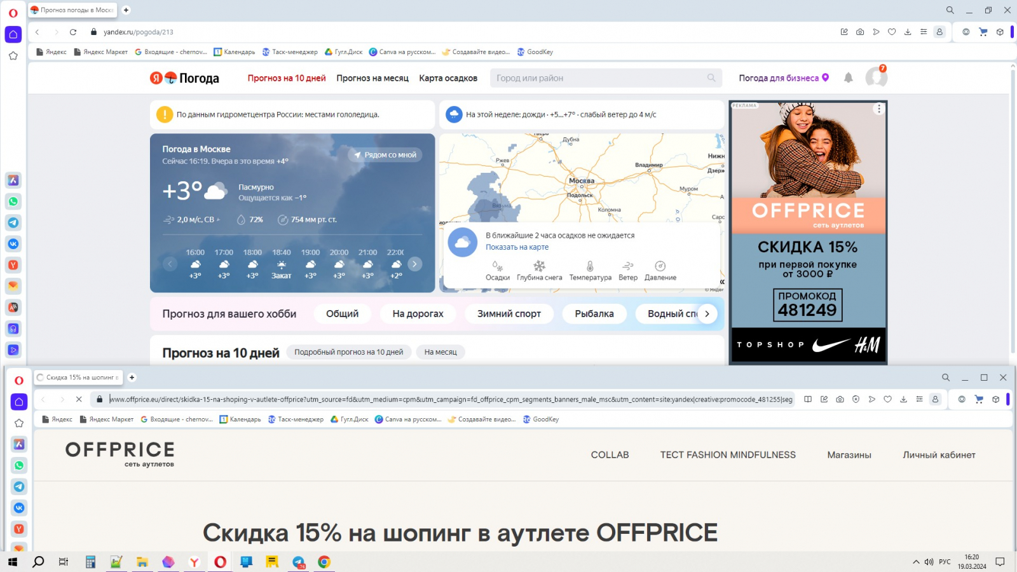Open downloads in the weather window toolbar
The image size is (1017, 572).
pyautogui.click(x=908, y=32)
